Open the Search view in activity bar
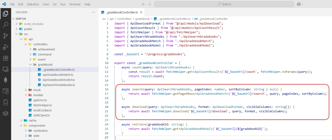The height and width of the screenshot is (140, 332). 6,25
